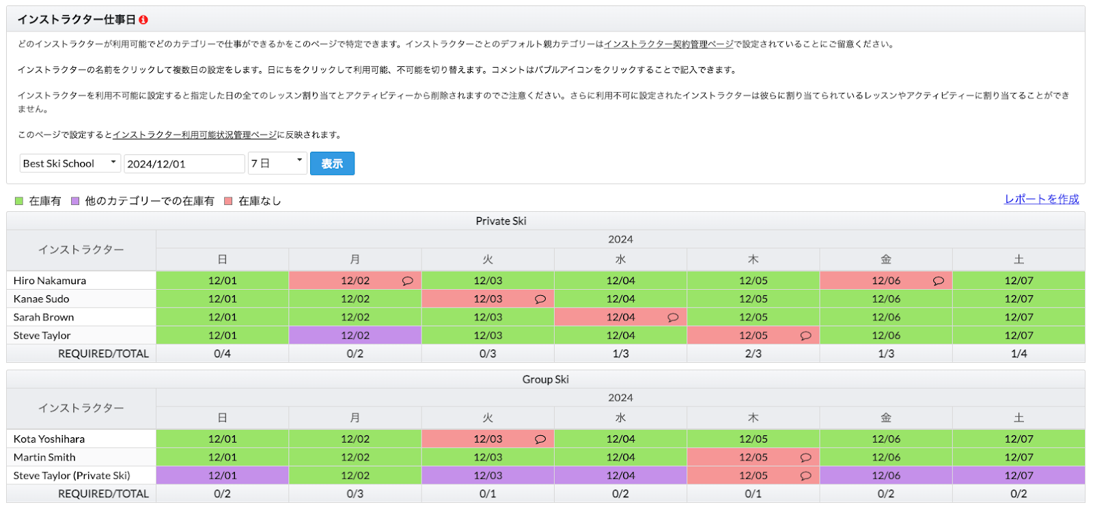Viewport: 1093px width, 509px height.
Task: Select instructor name Kanae Sudo
Action: click(x=41, y=299)
